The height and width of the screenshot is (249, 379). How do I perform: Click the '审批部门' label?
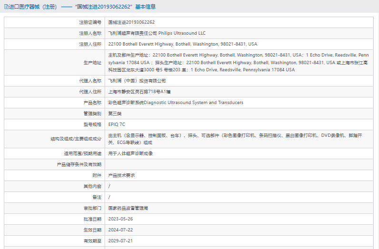(92, 208)
